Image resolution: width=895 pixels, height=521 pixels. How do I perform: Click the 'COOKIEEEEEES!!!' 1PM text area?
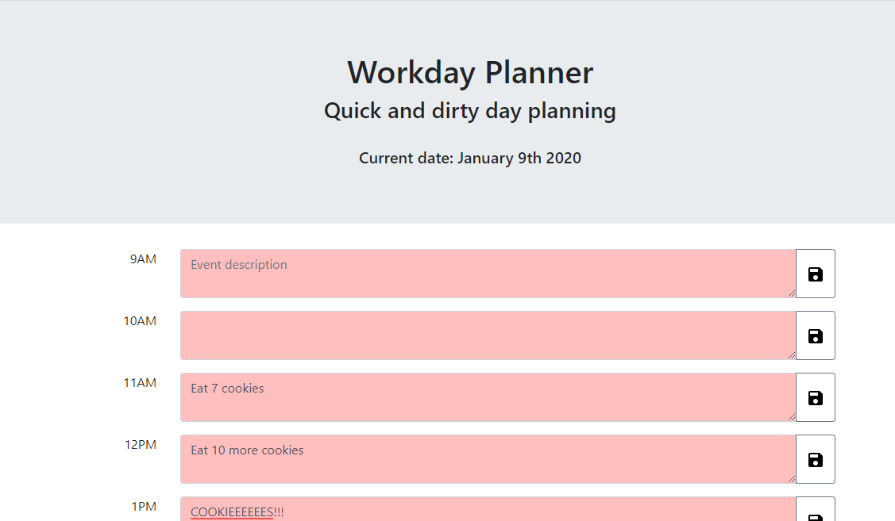(x=488, y=510)
